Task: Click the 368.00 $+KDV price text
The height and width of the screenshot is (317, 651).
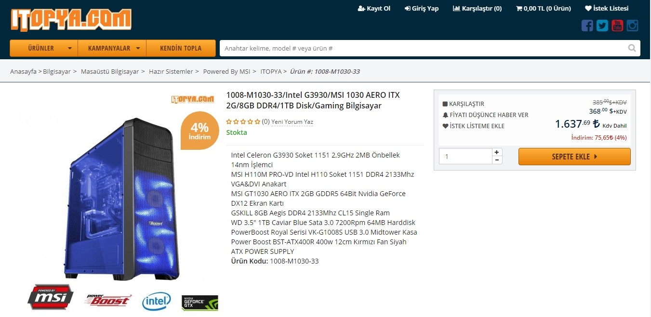Action: click(608, 111)
